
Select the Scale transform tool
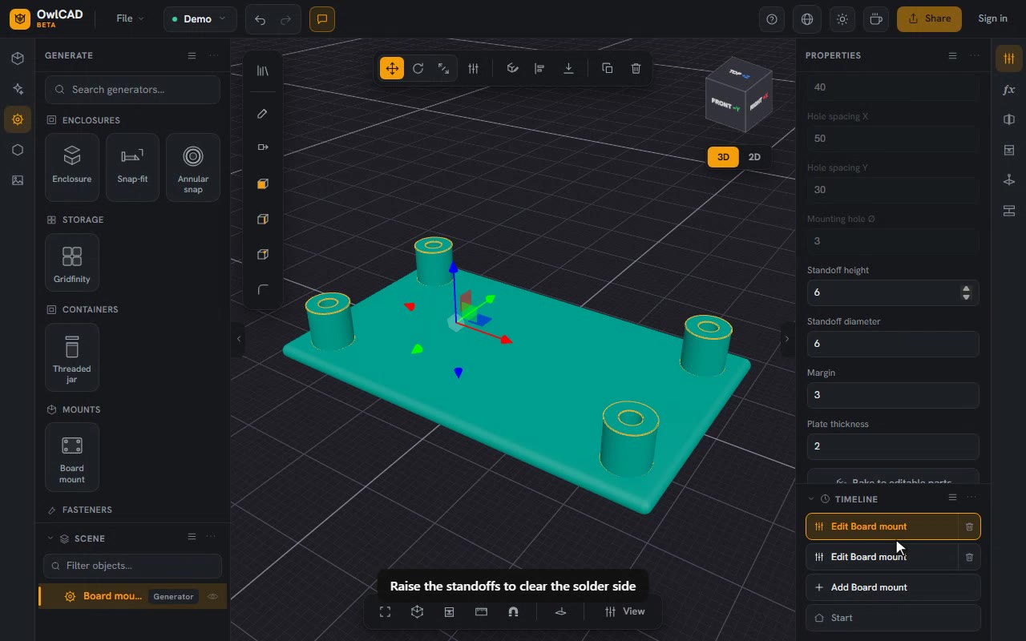pos(443,68)
